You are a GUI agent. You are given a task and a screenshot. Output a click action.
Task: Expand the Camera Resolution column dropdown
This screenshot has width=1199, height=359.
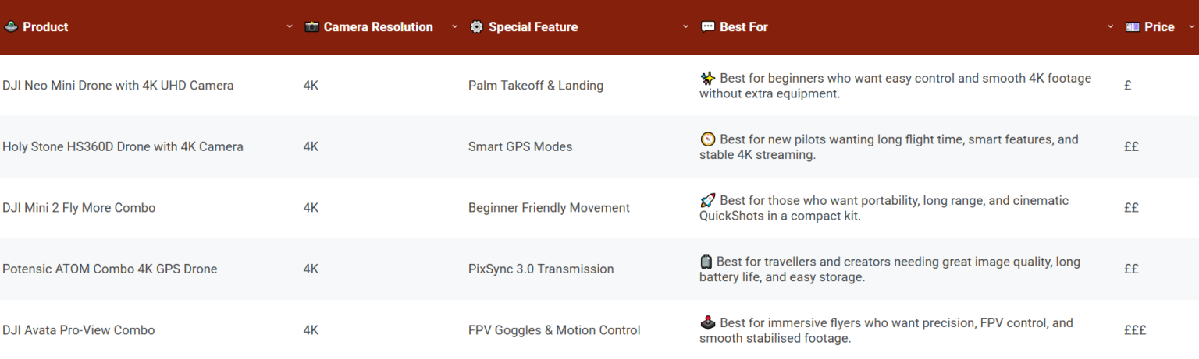(x=455, y=27)
